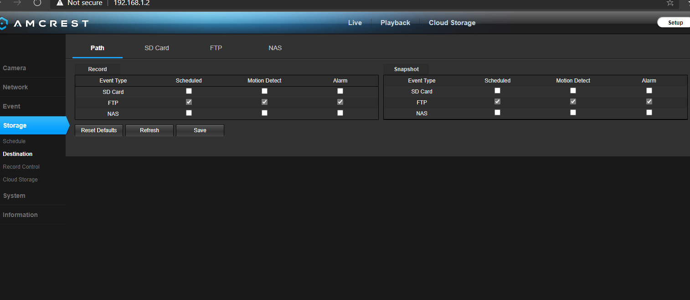Select the Path tab

tap(98, 48)
